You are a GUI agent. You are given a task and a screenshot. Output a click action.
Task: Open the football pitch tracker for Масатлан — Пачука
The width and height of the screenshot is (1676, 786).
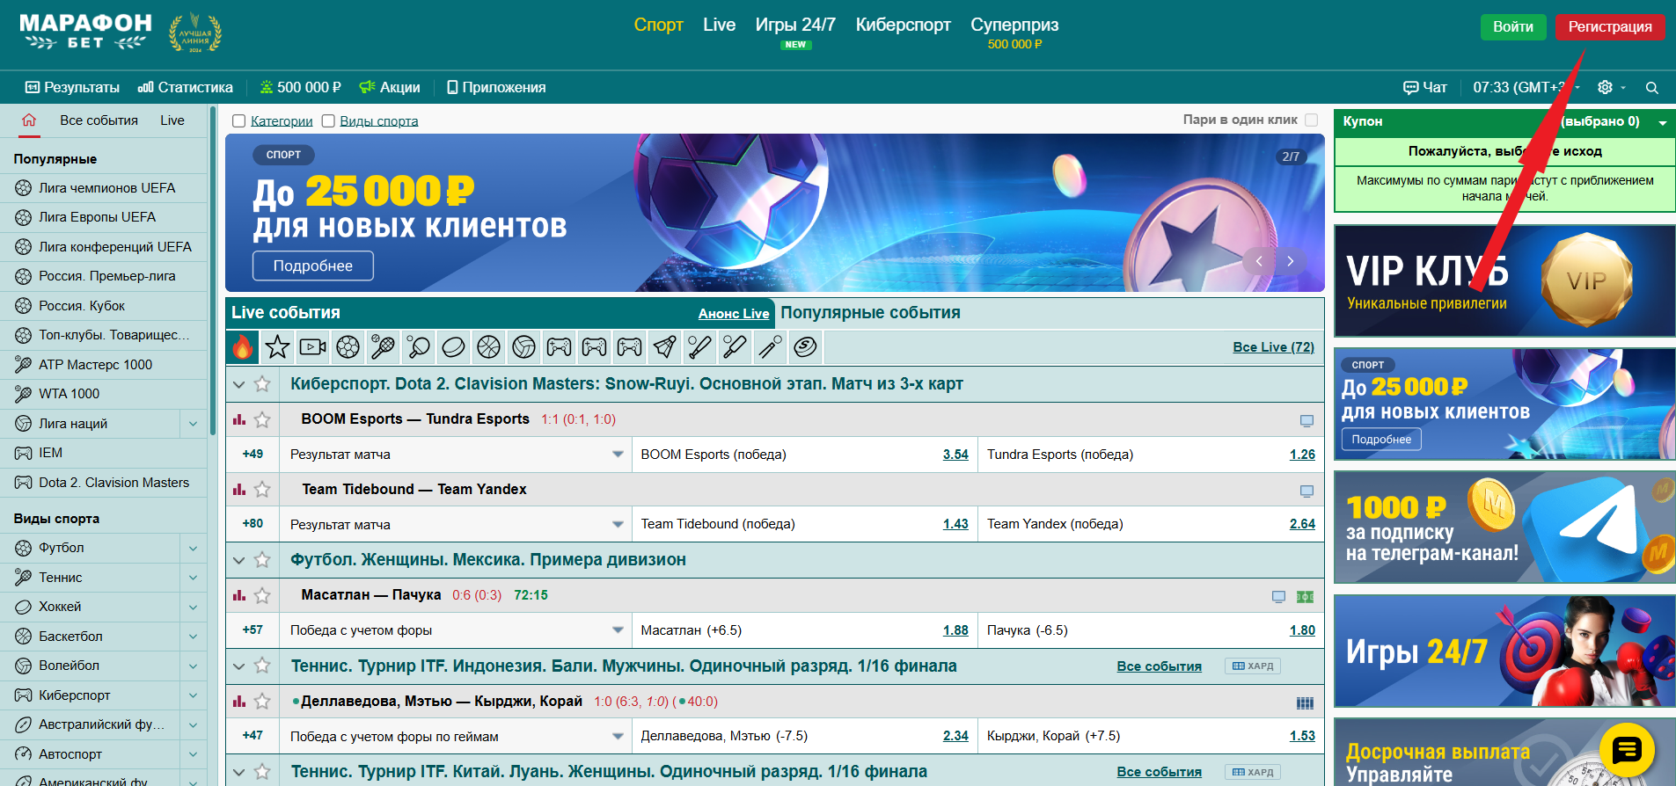tap(1305, 597)
